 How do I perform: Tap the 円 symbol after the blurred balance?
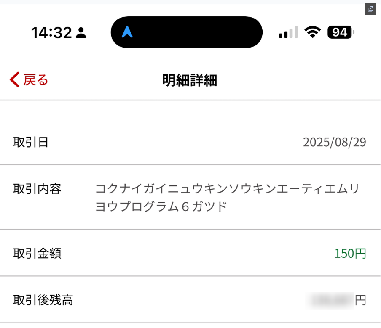pos(360,301)
